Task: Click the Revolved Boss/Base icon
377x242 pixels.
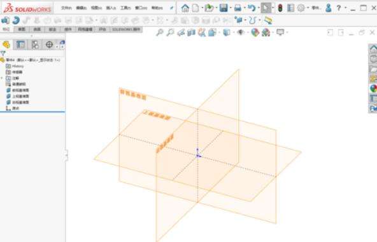Action: pyautogui.click(x=16, y=20)
